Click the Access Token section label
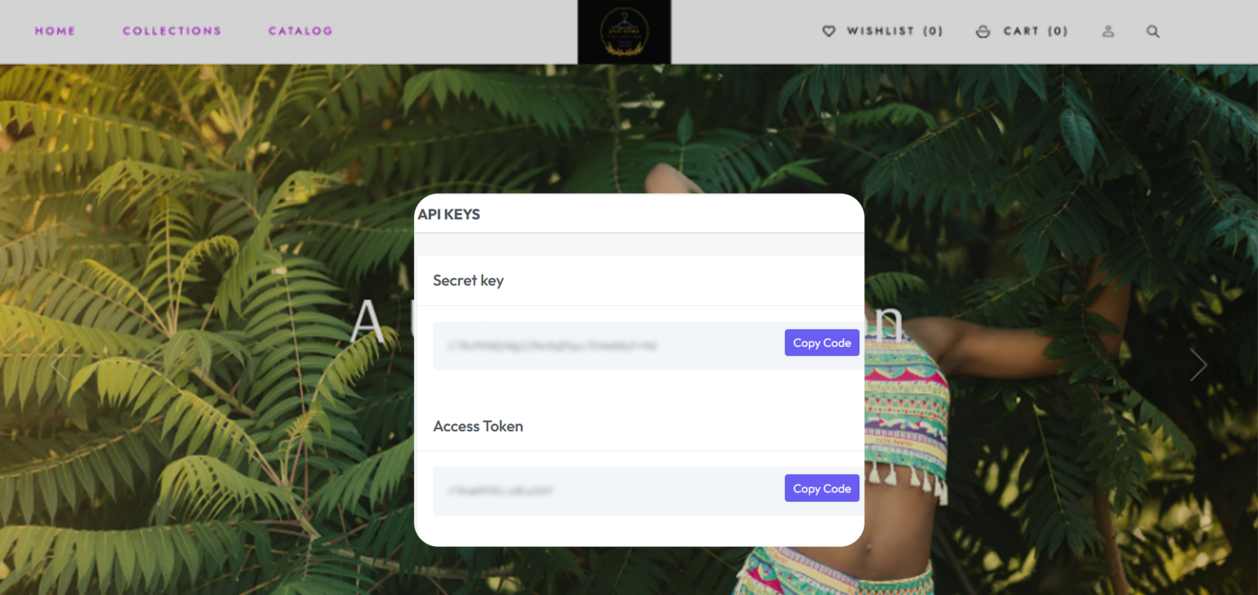 coord(477,426)
